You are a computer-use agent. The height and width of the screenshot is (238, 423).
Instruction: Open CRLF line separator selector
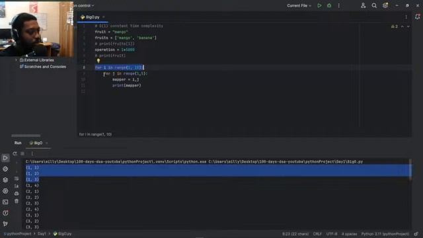pos(317,234)
